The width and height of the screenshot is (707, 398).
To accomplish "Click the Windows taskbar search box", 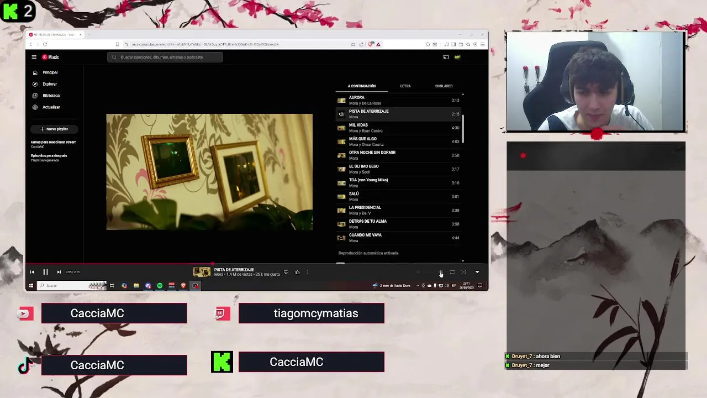I will 72,286.
